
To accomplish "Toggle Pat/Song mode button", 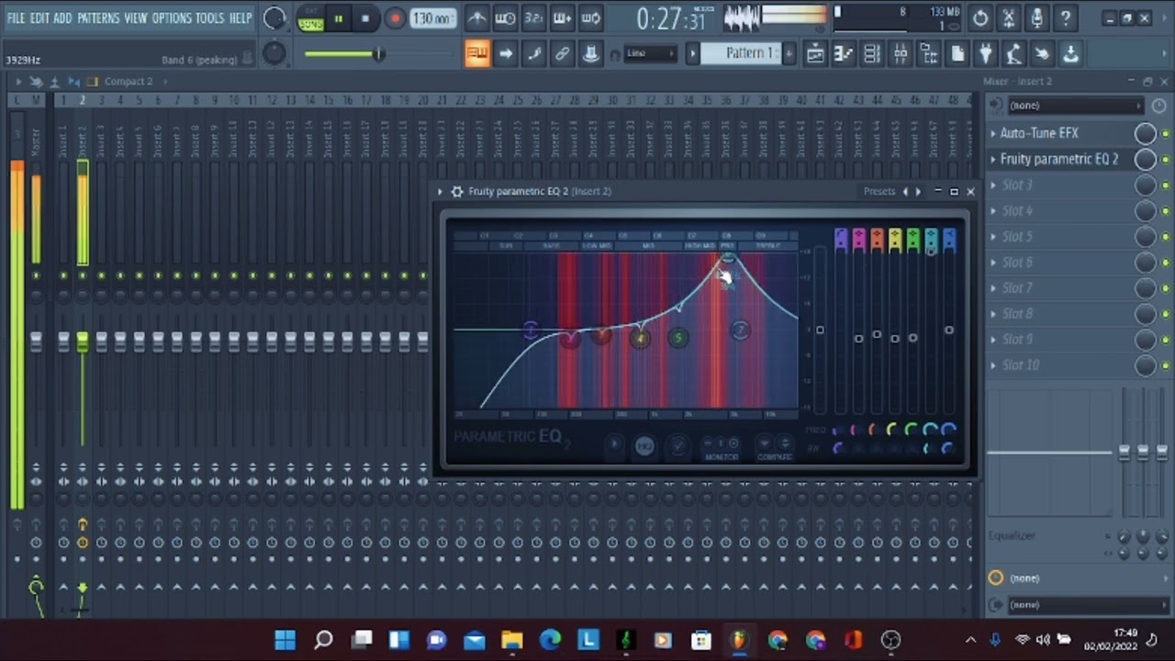I will 311,18.
